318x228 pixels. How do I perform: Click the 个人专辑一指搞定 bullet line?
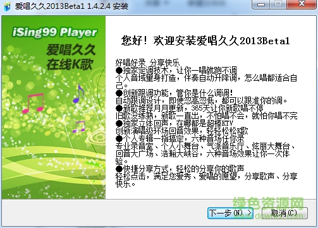click(x=180, y=138)
